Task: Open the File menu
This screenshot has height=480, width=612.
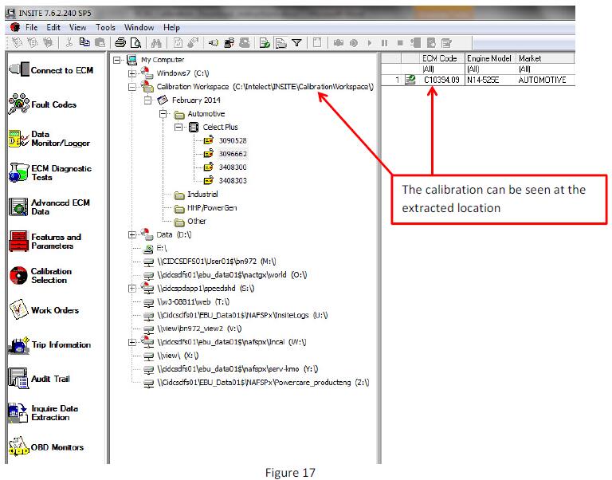Action: 32,27
